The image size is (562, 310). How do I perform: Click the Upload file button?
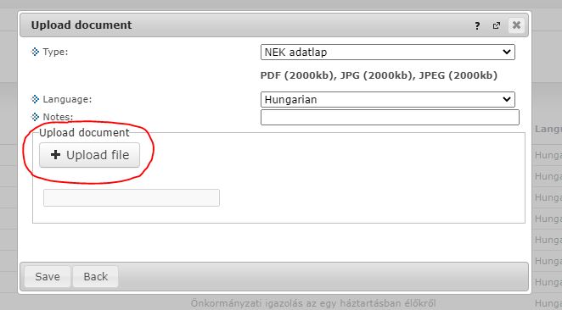pyautogui.click(x=90, y=155)
